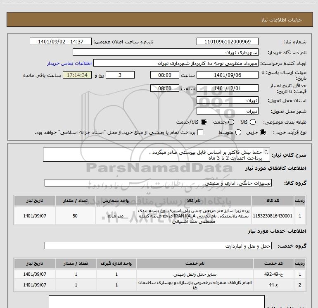This screenshot has height=308, width=318.
Task: Click the service group field حمل و نقل و انبارداری
Action: point(158,246)
